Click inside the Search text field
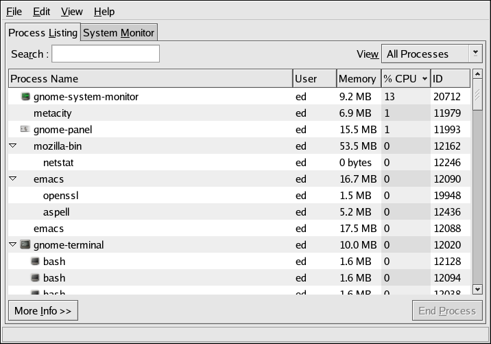 pyautogui.click(x=106, y=54)
